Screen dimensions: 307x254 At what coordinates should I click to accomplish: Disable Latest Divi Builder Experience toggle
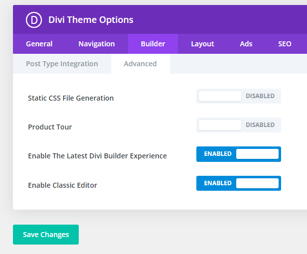click(238, 154)
